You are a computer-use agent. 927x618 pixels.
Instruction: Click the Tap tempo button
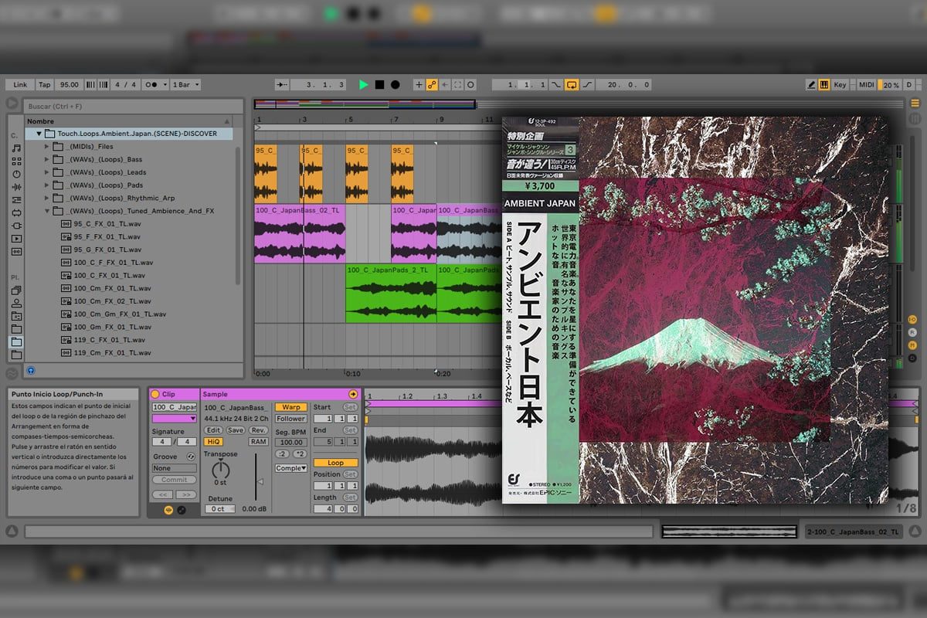[x=45, y=85]
